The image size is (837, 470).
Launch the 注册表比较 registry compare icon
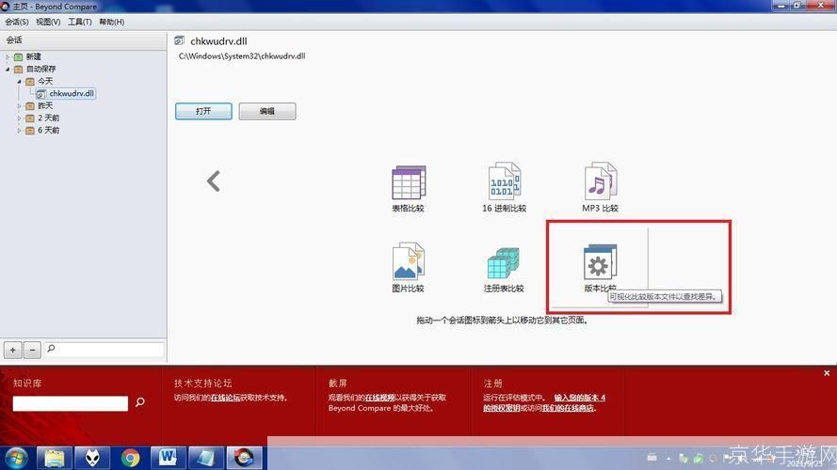pyautogui.click(x=504, y=262)
